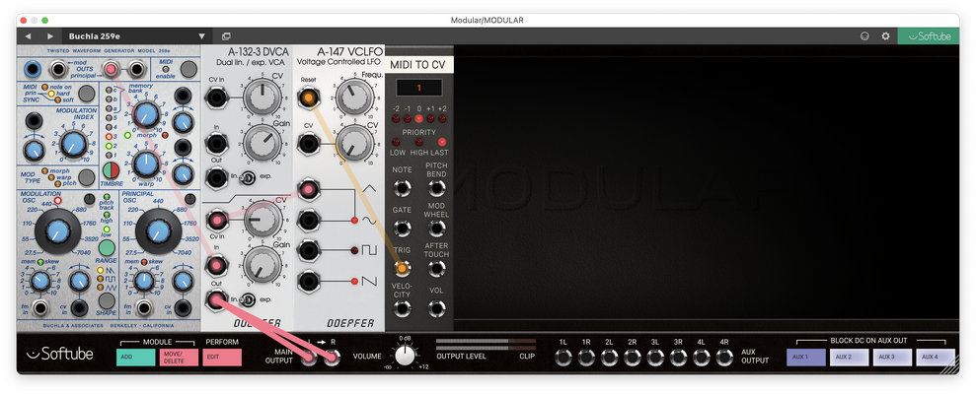Toggle AUX 2 block DC button
Screen dimensions: 976x394
[849, 358]
